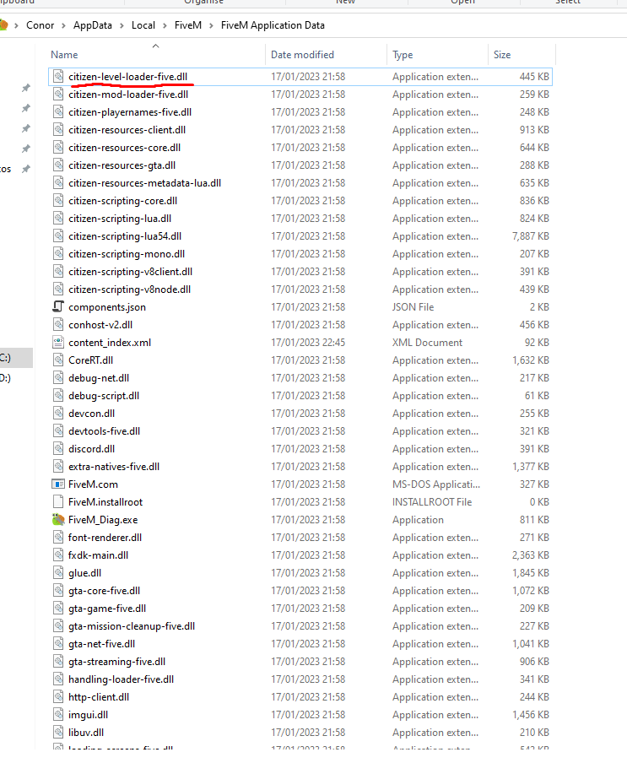The width and height of the screenshot is (627, 763).
Task: Select citizen-scripting-lua54.dll file name
Action: click(125, 236)
